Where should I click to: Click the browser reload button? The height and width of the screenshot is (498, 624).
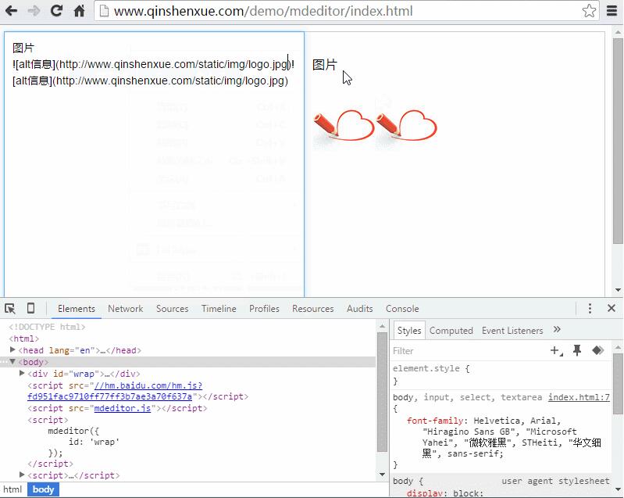coord(56,11)
